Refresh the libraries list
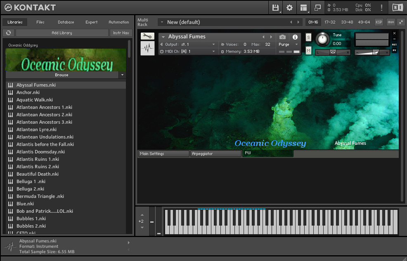Viewport: 407px width, 261px height. tap(9, 33)
